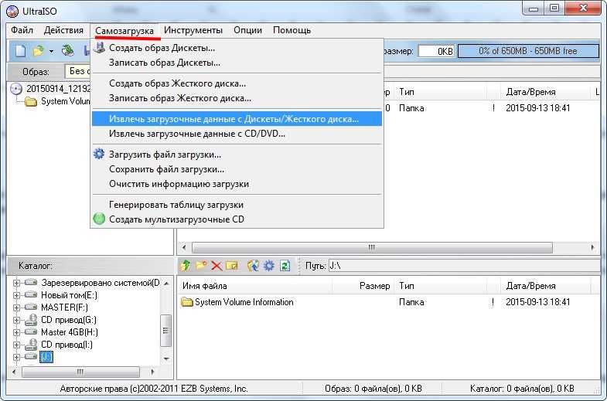This screenshot has width=607, height=401.
Task: Open the dropdown arrow beside the Open icon
Action: pos(51,51)
